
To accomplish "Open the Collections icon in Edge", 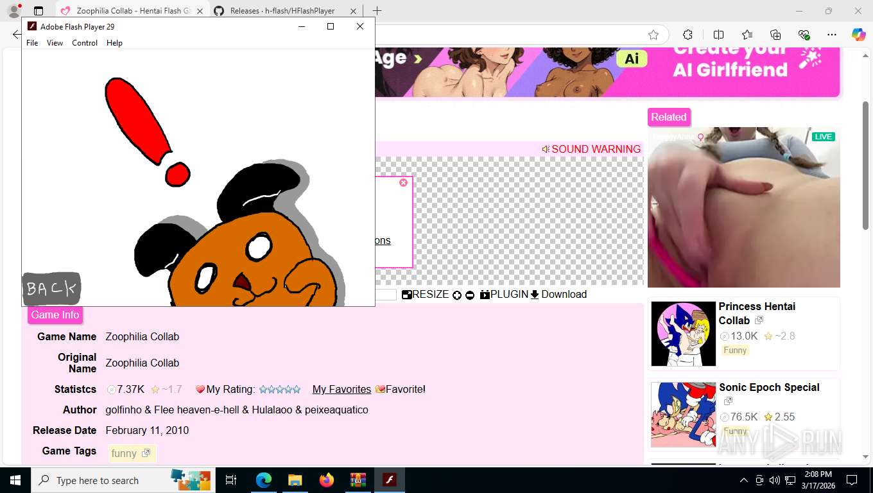I will (775, 35).
